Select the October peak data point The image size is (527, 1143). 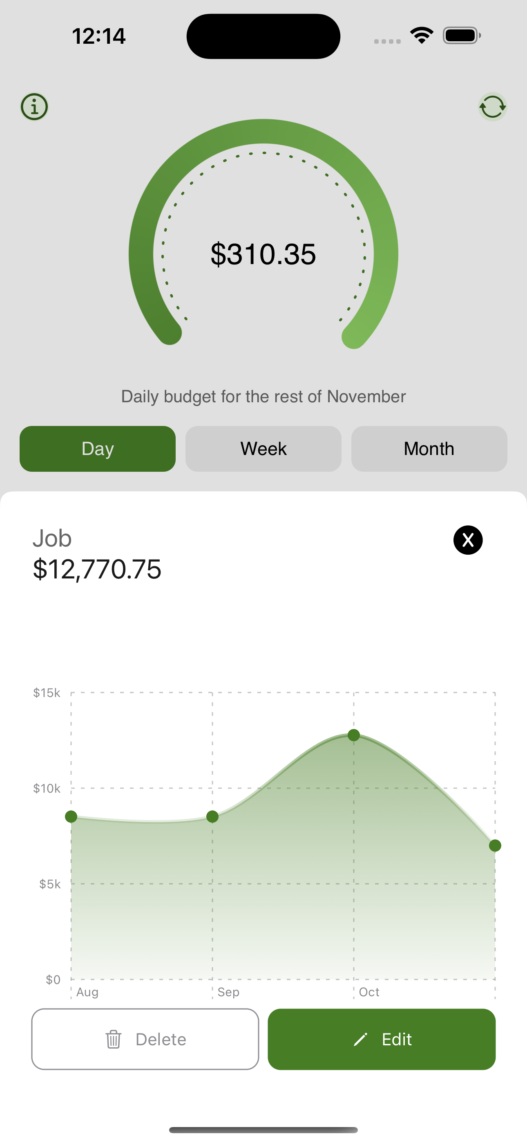click(x=353, y=735)
